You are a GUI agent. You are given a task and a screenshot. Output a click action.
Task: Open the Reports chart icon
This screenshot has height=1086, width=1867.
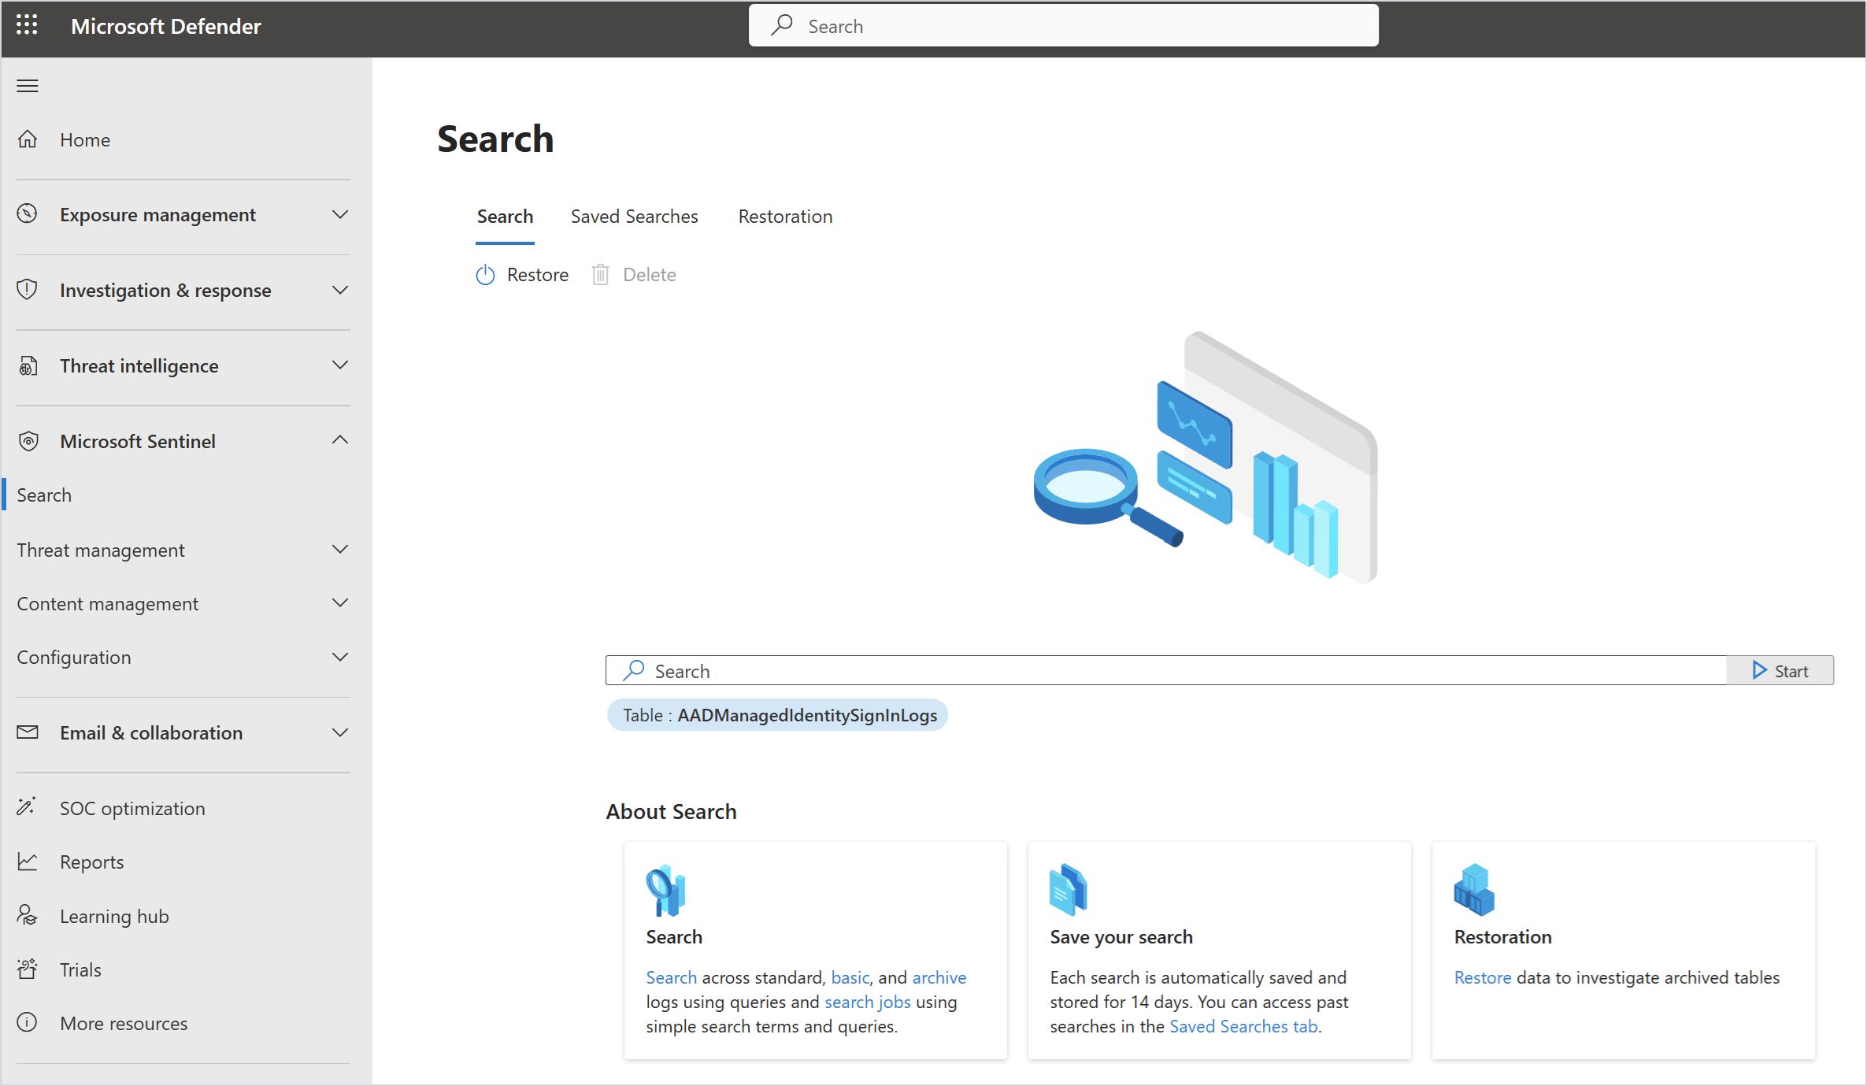tap(28, 862)
